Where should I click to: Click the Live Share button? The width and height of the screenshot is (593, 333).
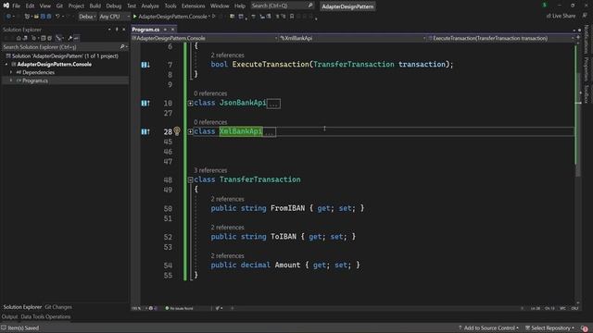pos(561,16)
